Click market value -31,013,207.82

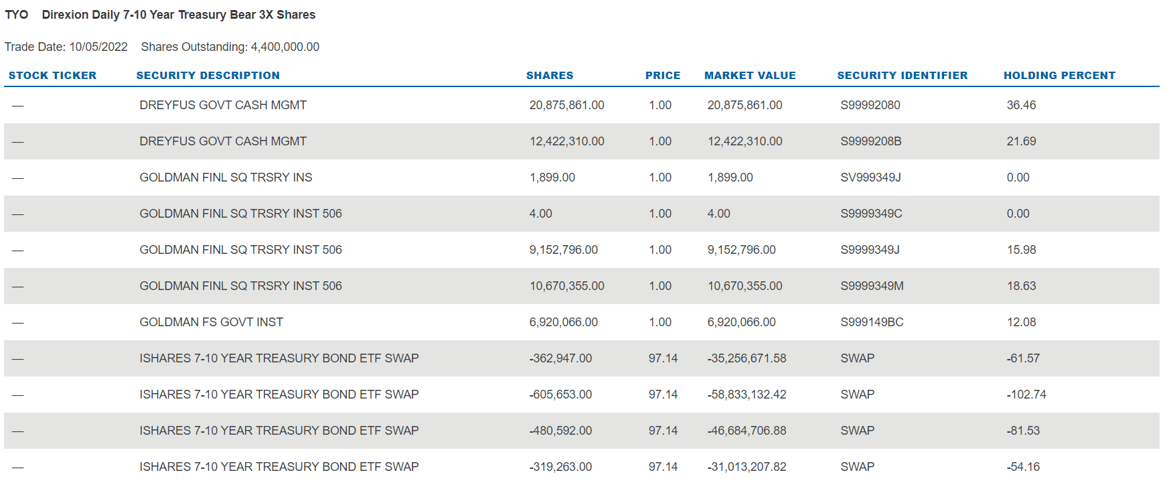pyautogui.click(x=747, y=467)
